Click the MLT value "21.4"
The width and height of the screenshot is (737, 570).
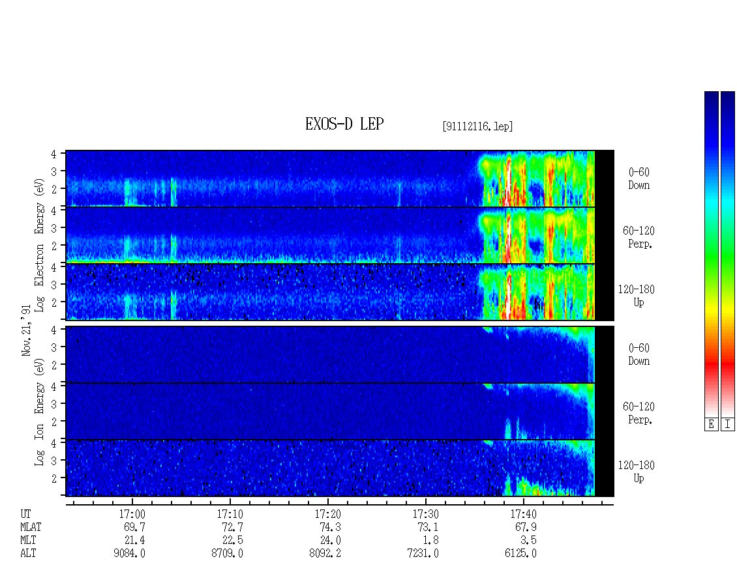(134, 541)
